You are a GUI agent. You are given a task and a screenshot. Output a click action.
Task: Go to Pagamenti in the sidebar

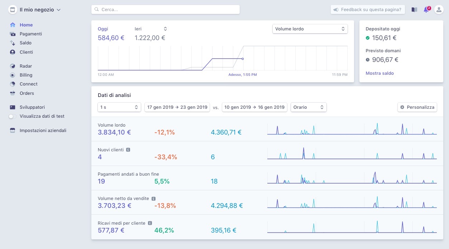(x=30, y=34)
